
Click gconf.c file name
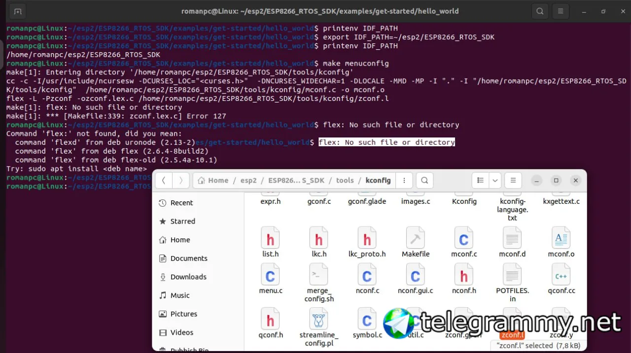coord(319,201)
